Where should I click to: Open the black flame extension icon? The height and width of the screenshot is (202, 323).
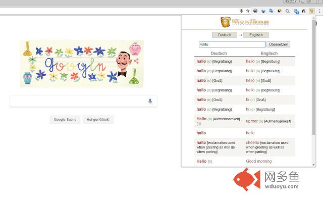(x=304, y=11)
